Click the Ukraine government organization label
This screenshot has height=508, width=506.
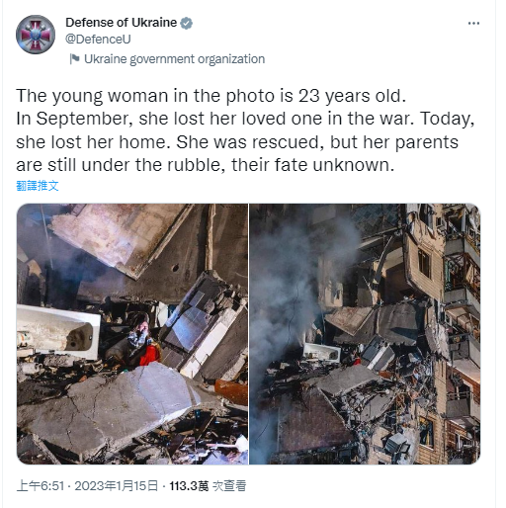click(174, 59)
